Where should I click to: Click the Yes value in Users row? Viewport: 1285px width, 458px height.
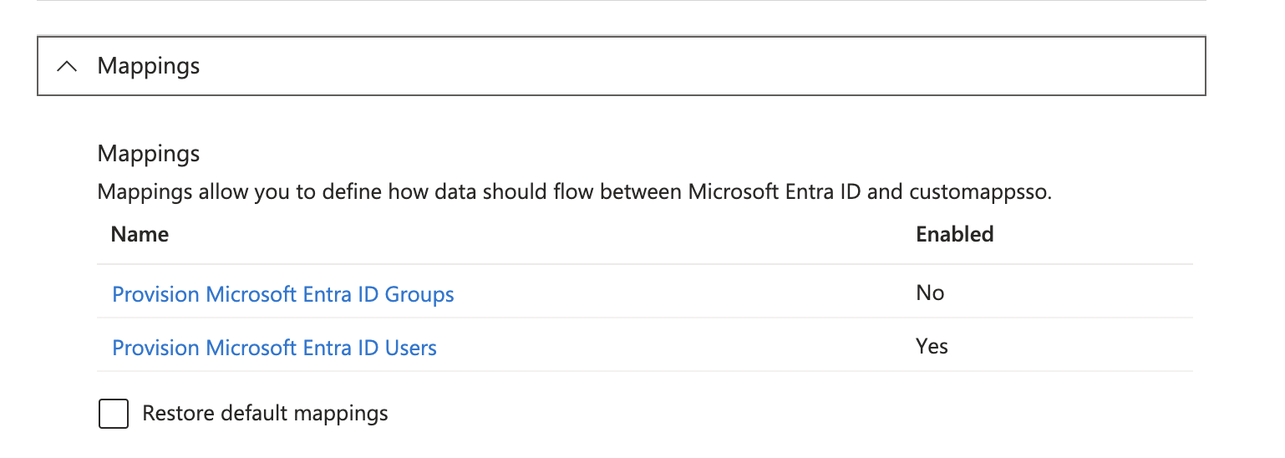point(932,347)
